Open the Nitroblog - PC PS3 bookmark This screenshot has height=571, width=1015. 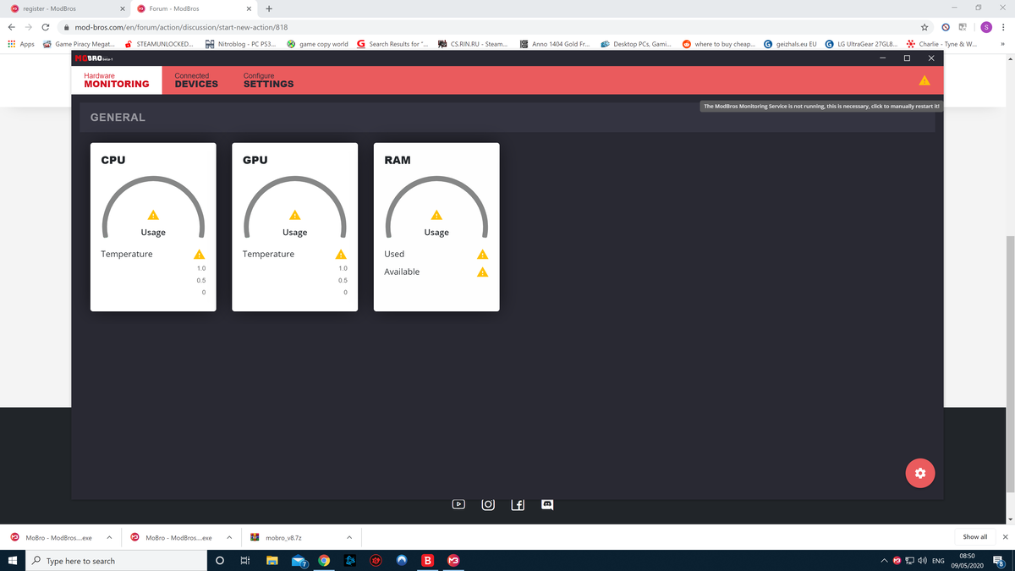click(240, 44)
